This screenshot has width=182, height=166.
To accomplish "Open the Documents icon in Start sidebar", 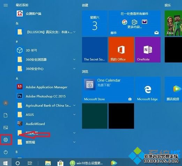I will 6,115.
